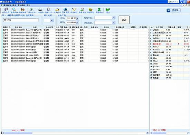This screenshot has width=190, height=135.
Task: Click the quick search input containing 李业凡
Action: 21,20
